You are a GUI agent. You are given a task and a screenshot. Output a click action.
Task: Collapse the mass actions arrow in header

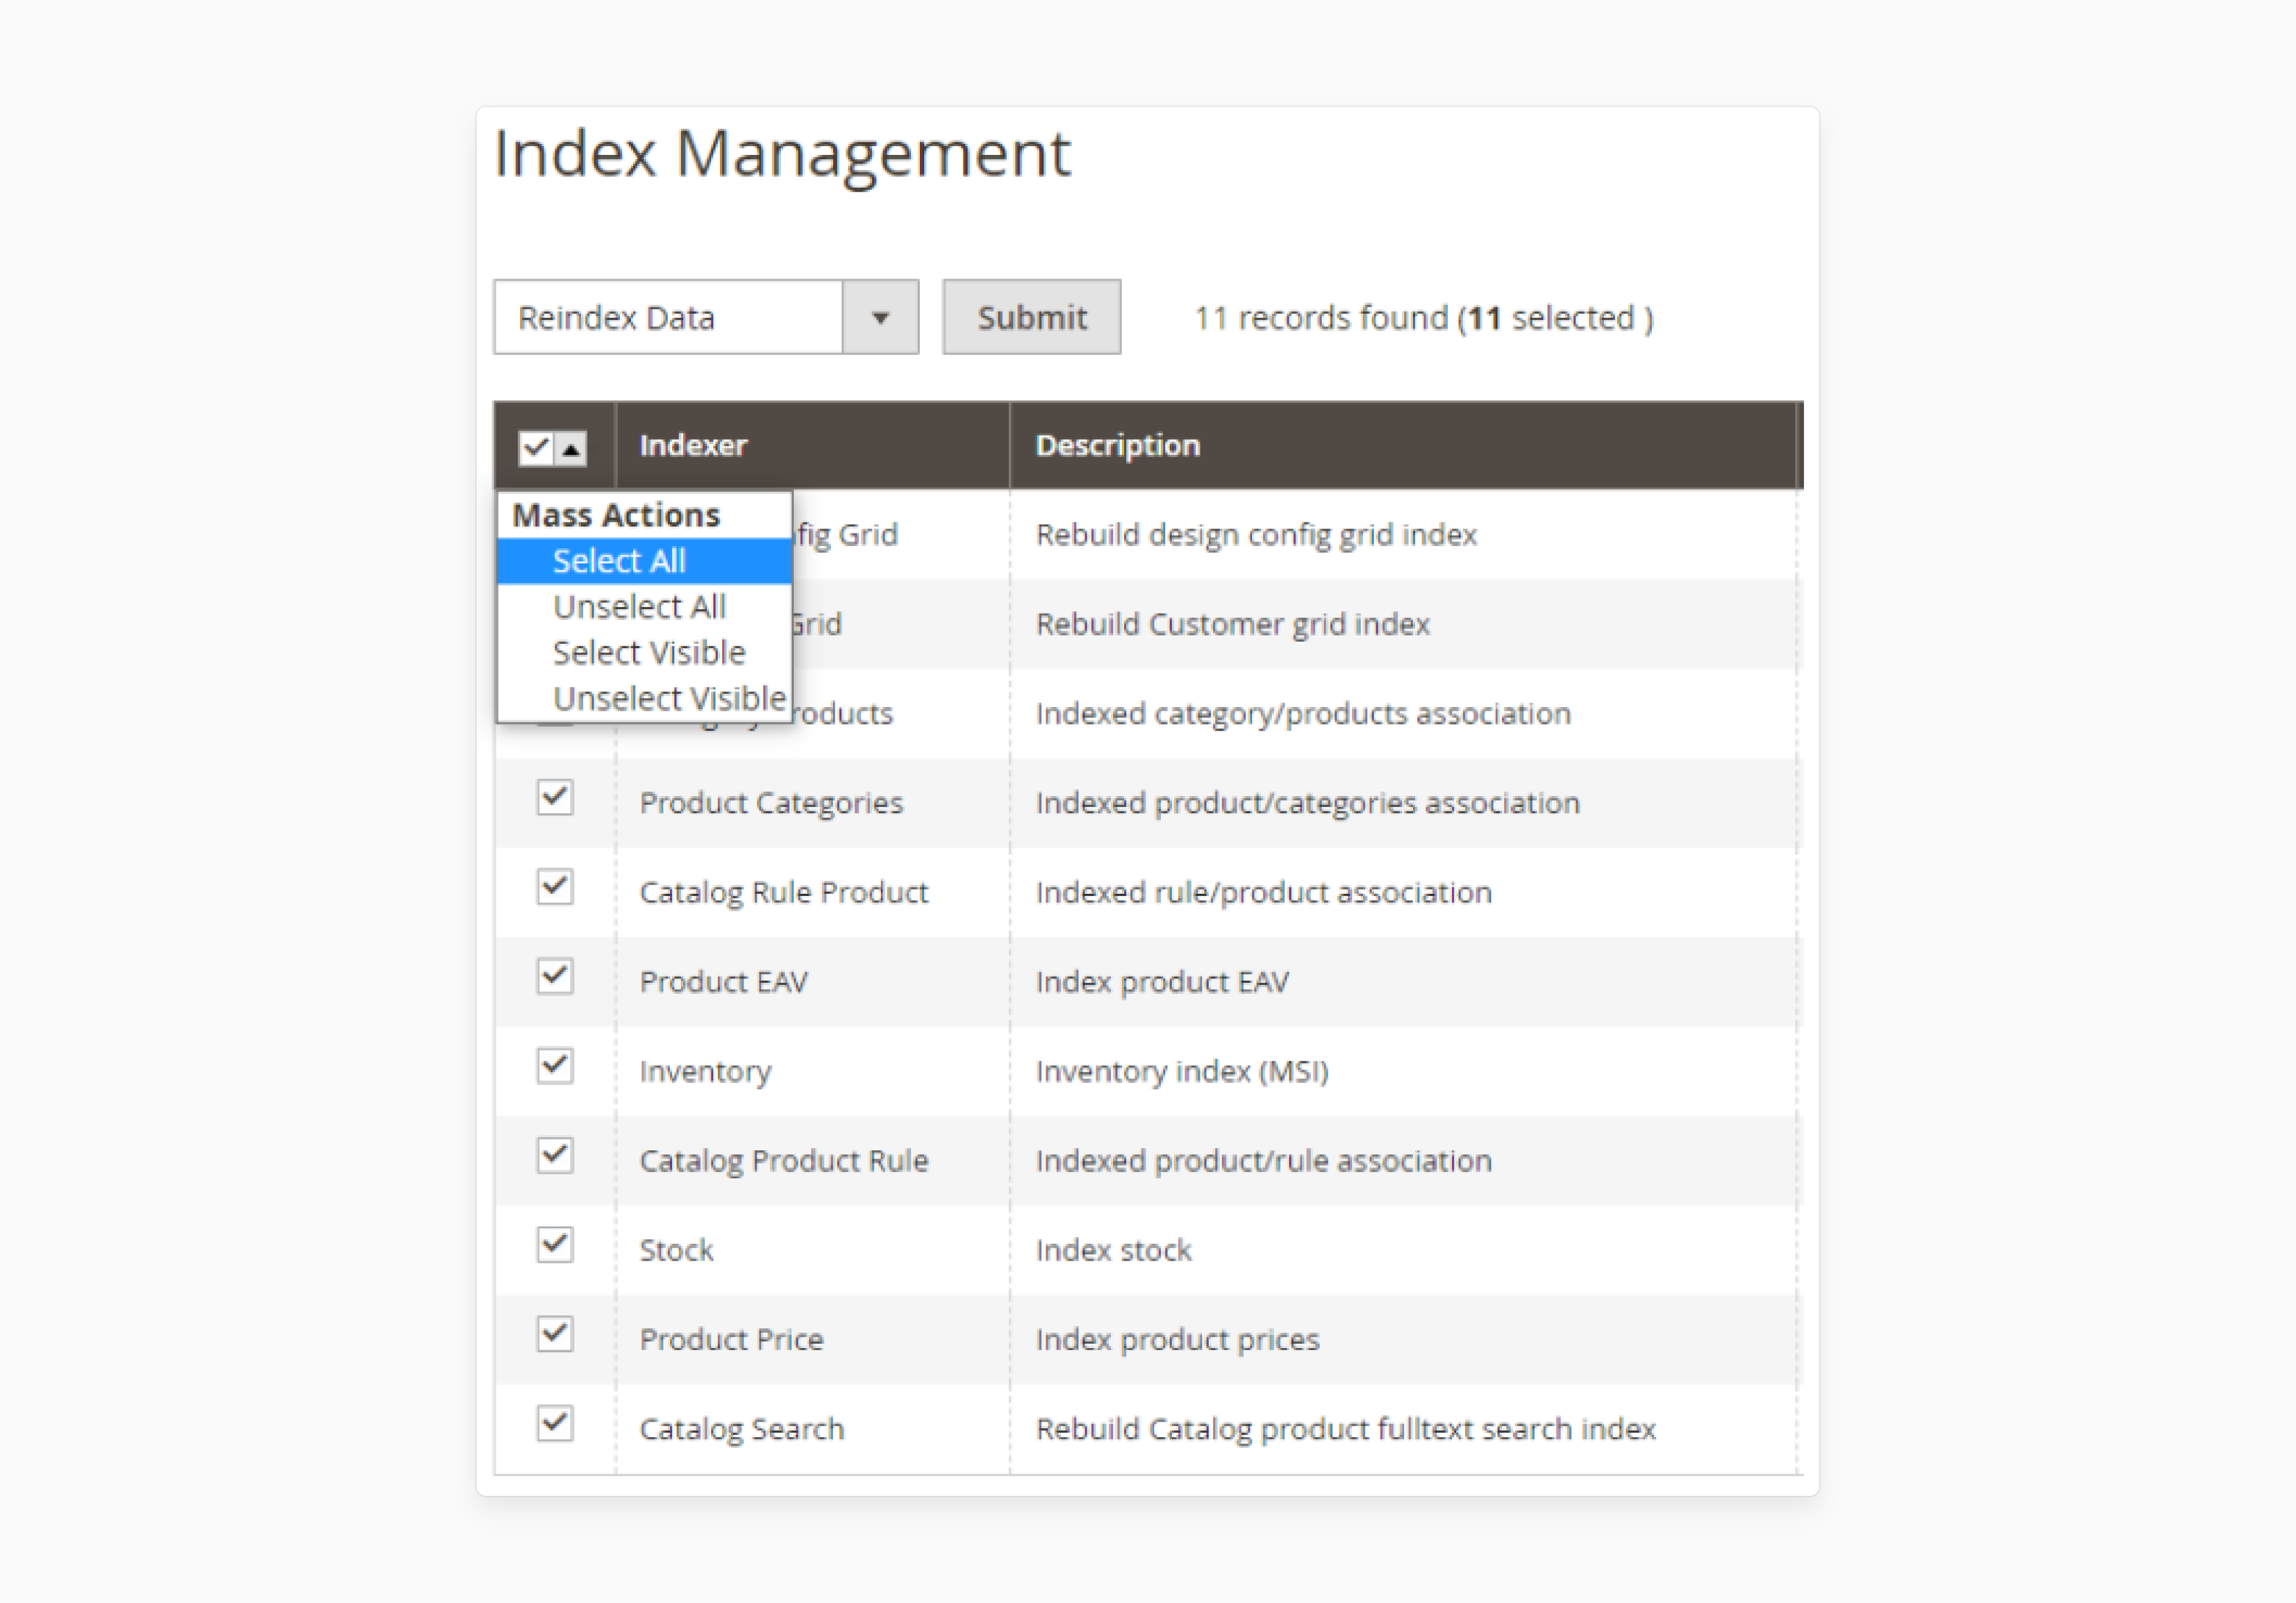point(571,448)
